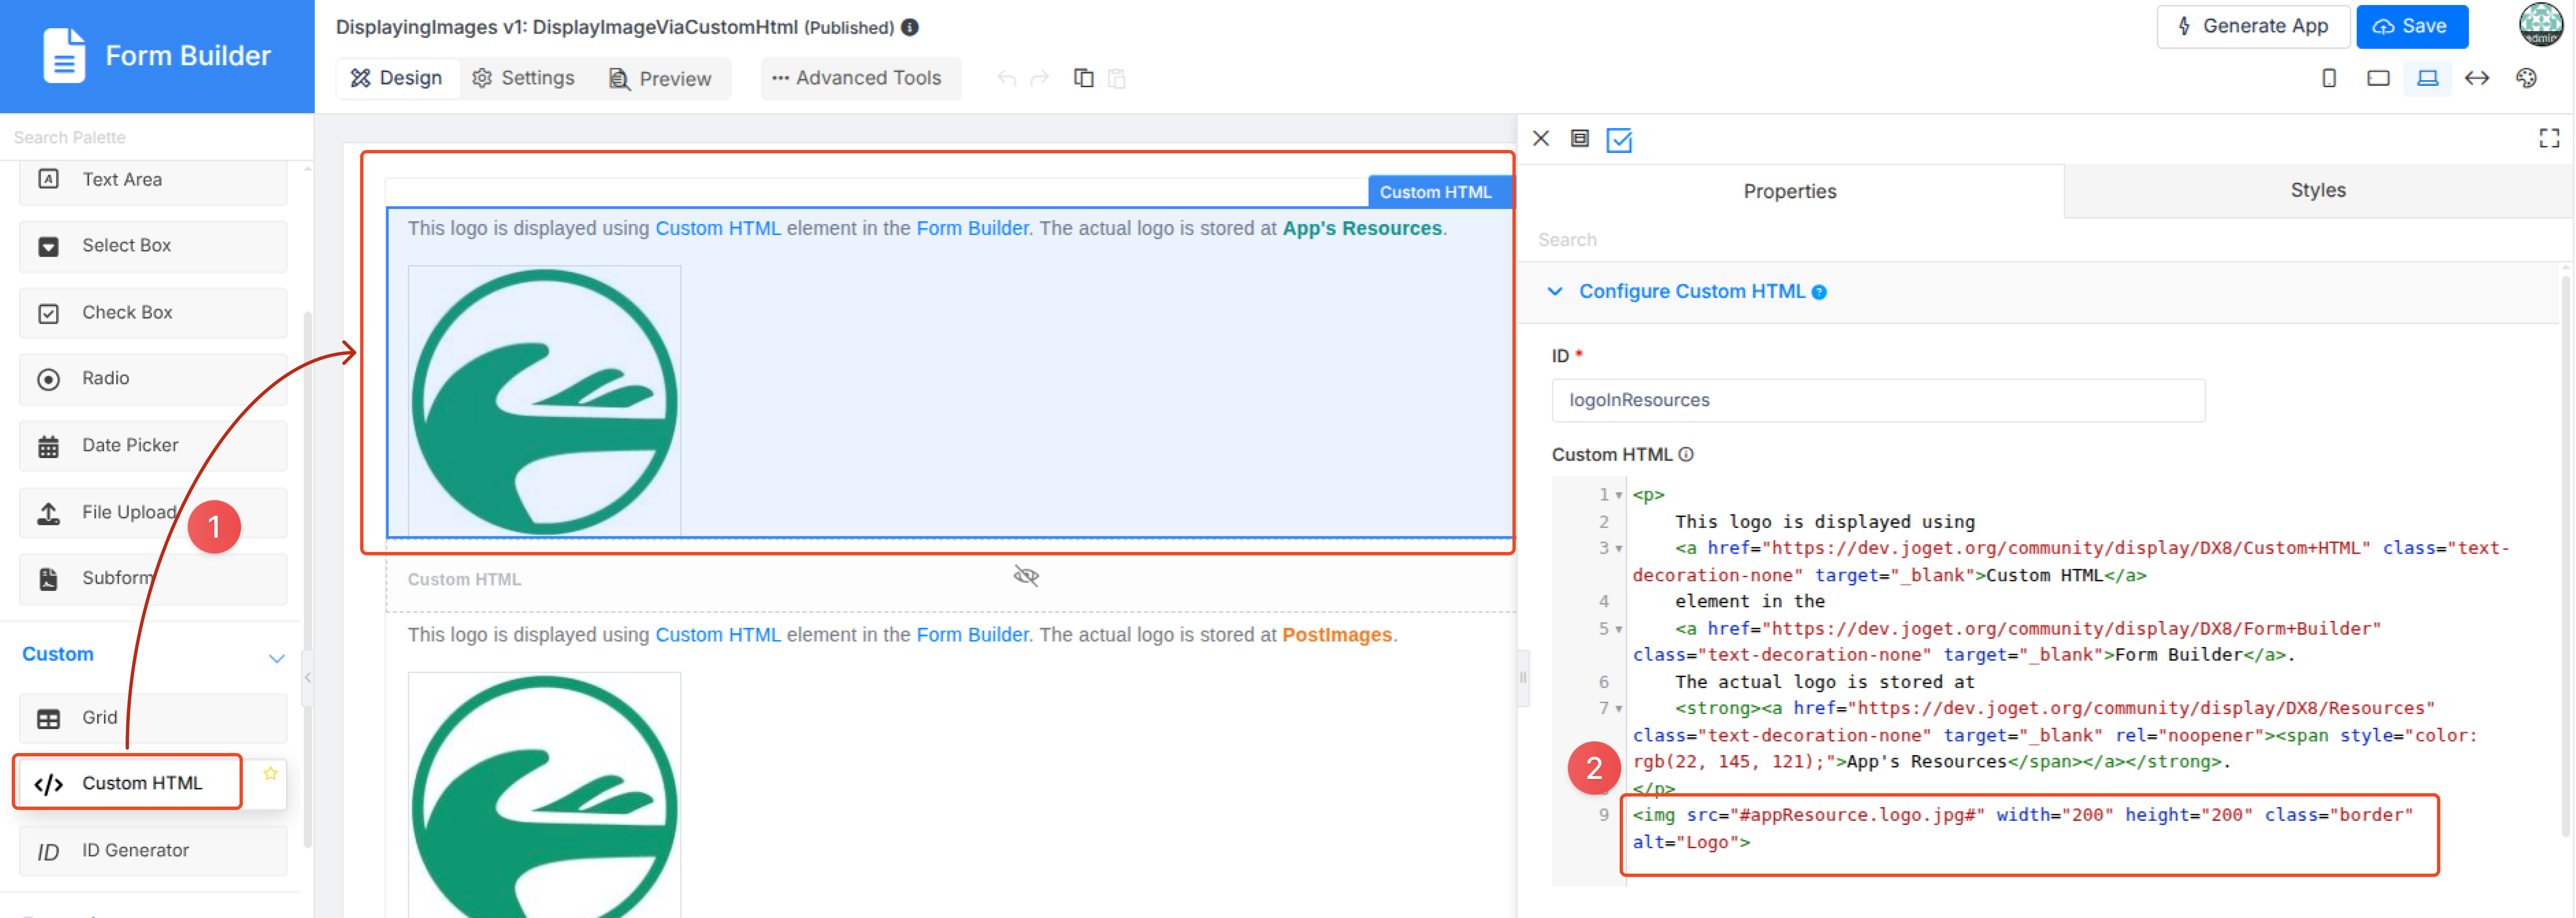Select the Date Picker palette element
Image resolution: width=2576 pixels, height=918 pixels.
153,446
